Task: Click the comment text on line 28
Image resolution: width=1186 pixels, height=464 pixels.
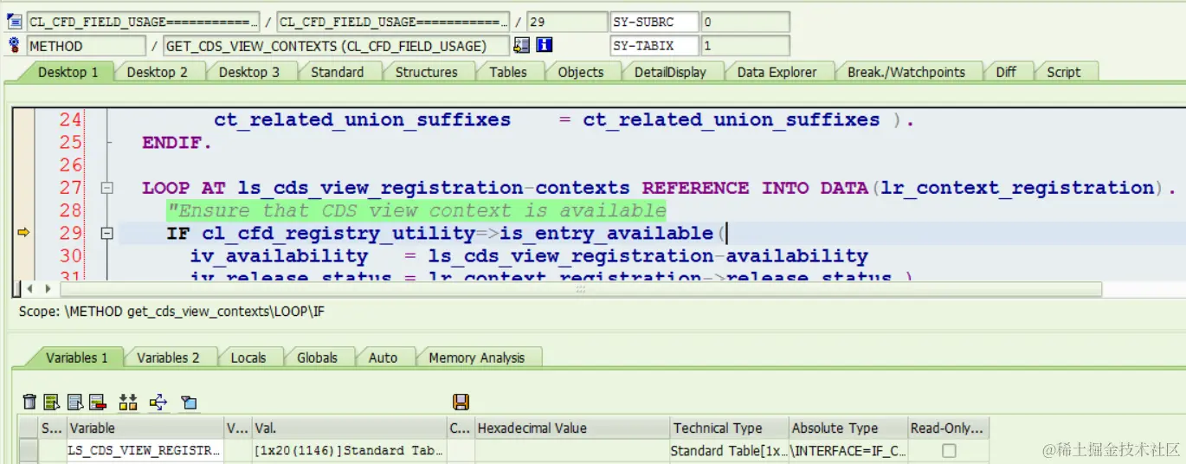Action: pos(416,210)
